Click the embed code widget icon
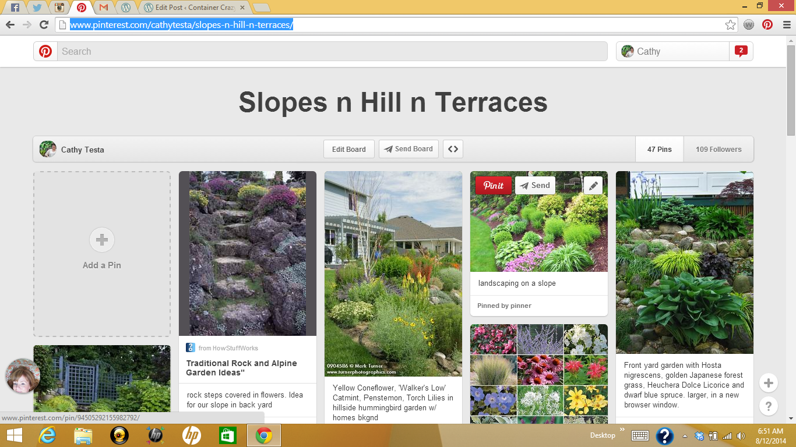Viewport: 796px width, 447px height. click(x=453, y=149)
